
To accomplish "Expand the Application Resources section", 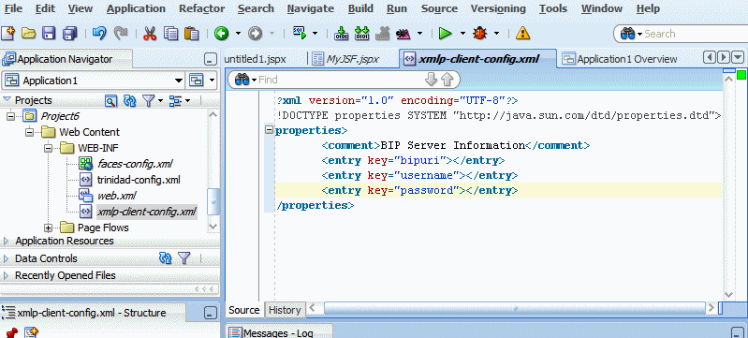I will (x=6, y=241).
